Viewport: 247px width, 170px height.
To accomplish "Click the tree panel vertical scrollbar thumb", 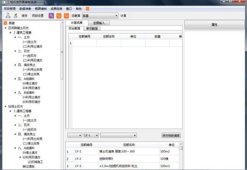I will tap(62, 52).
